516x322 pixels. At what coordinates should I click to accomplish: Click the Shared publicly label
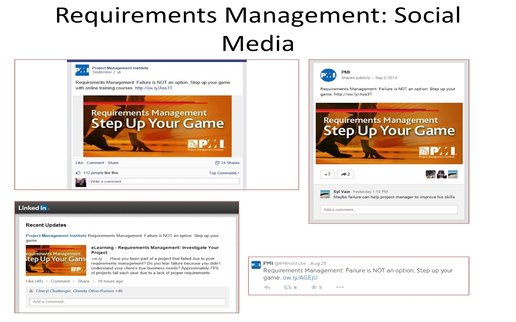(x=356, y=78)
